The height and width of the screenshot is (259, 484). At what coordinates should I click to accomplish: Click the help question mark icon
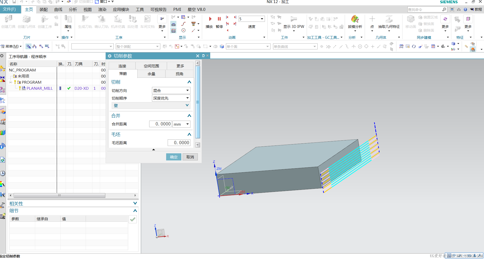465,9
